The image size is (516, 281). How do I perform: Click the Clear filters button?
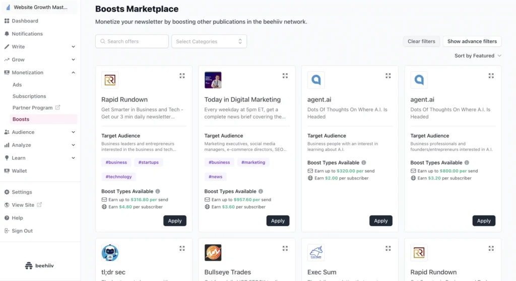(x=421, y=41)
